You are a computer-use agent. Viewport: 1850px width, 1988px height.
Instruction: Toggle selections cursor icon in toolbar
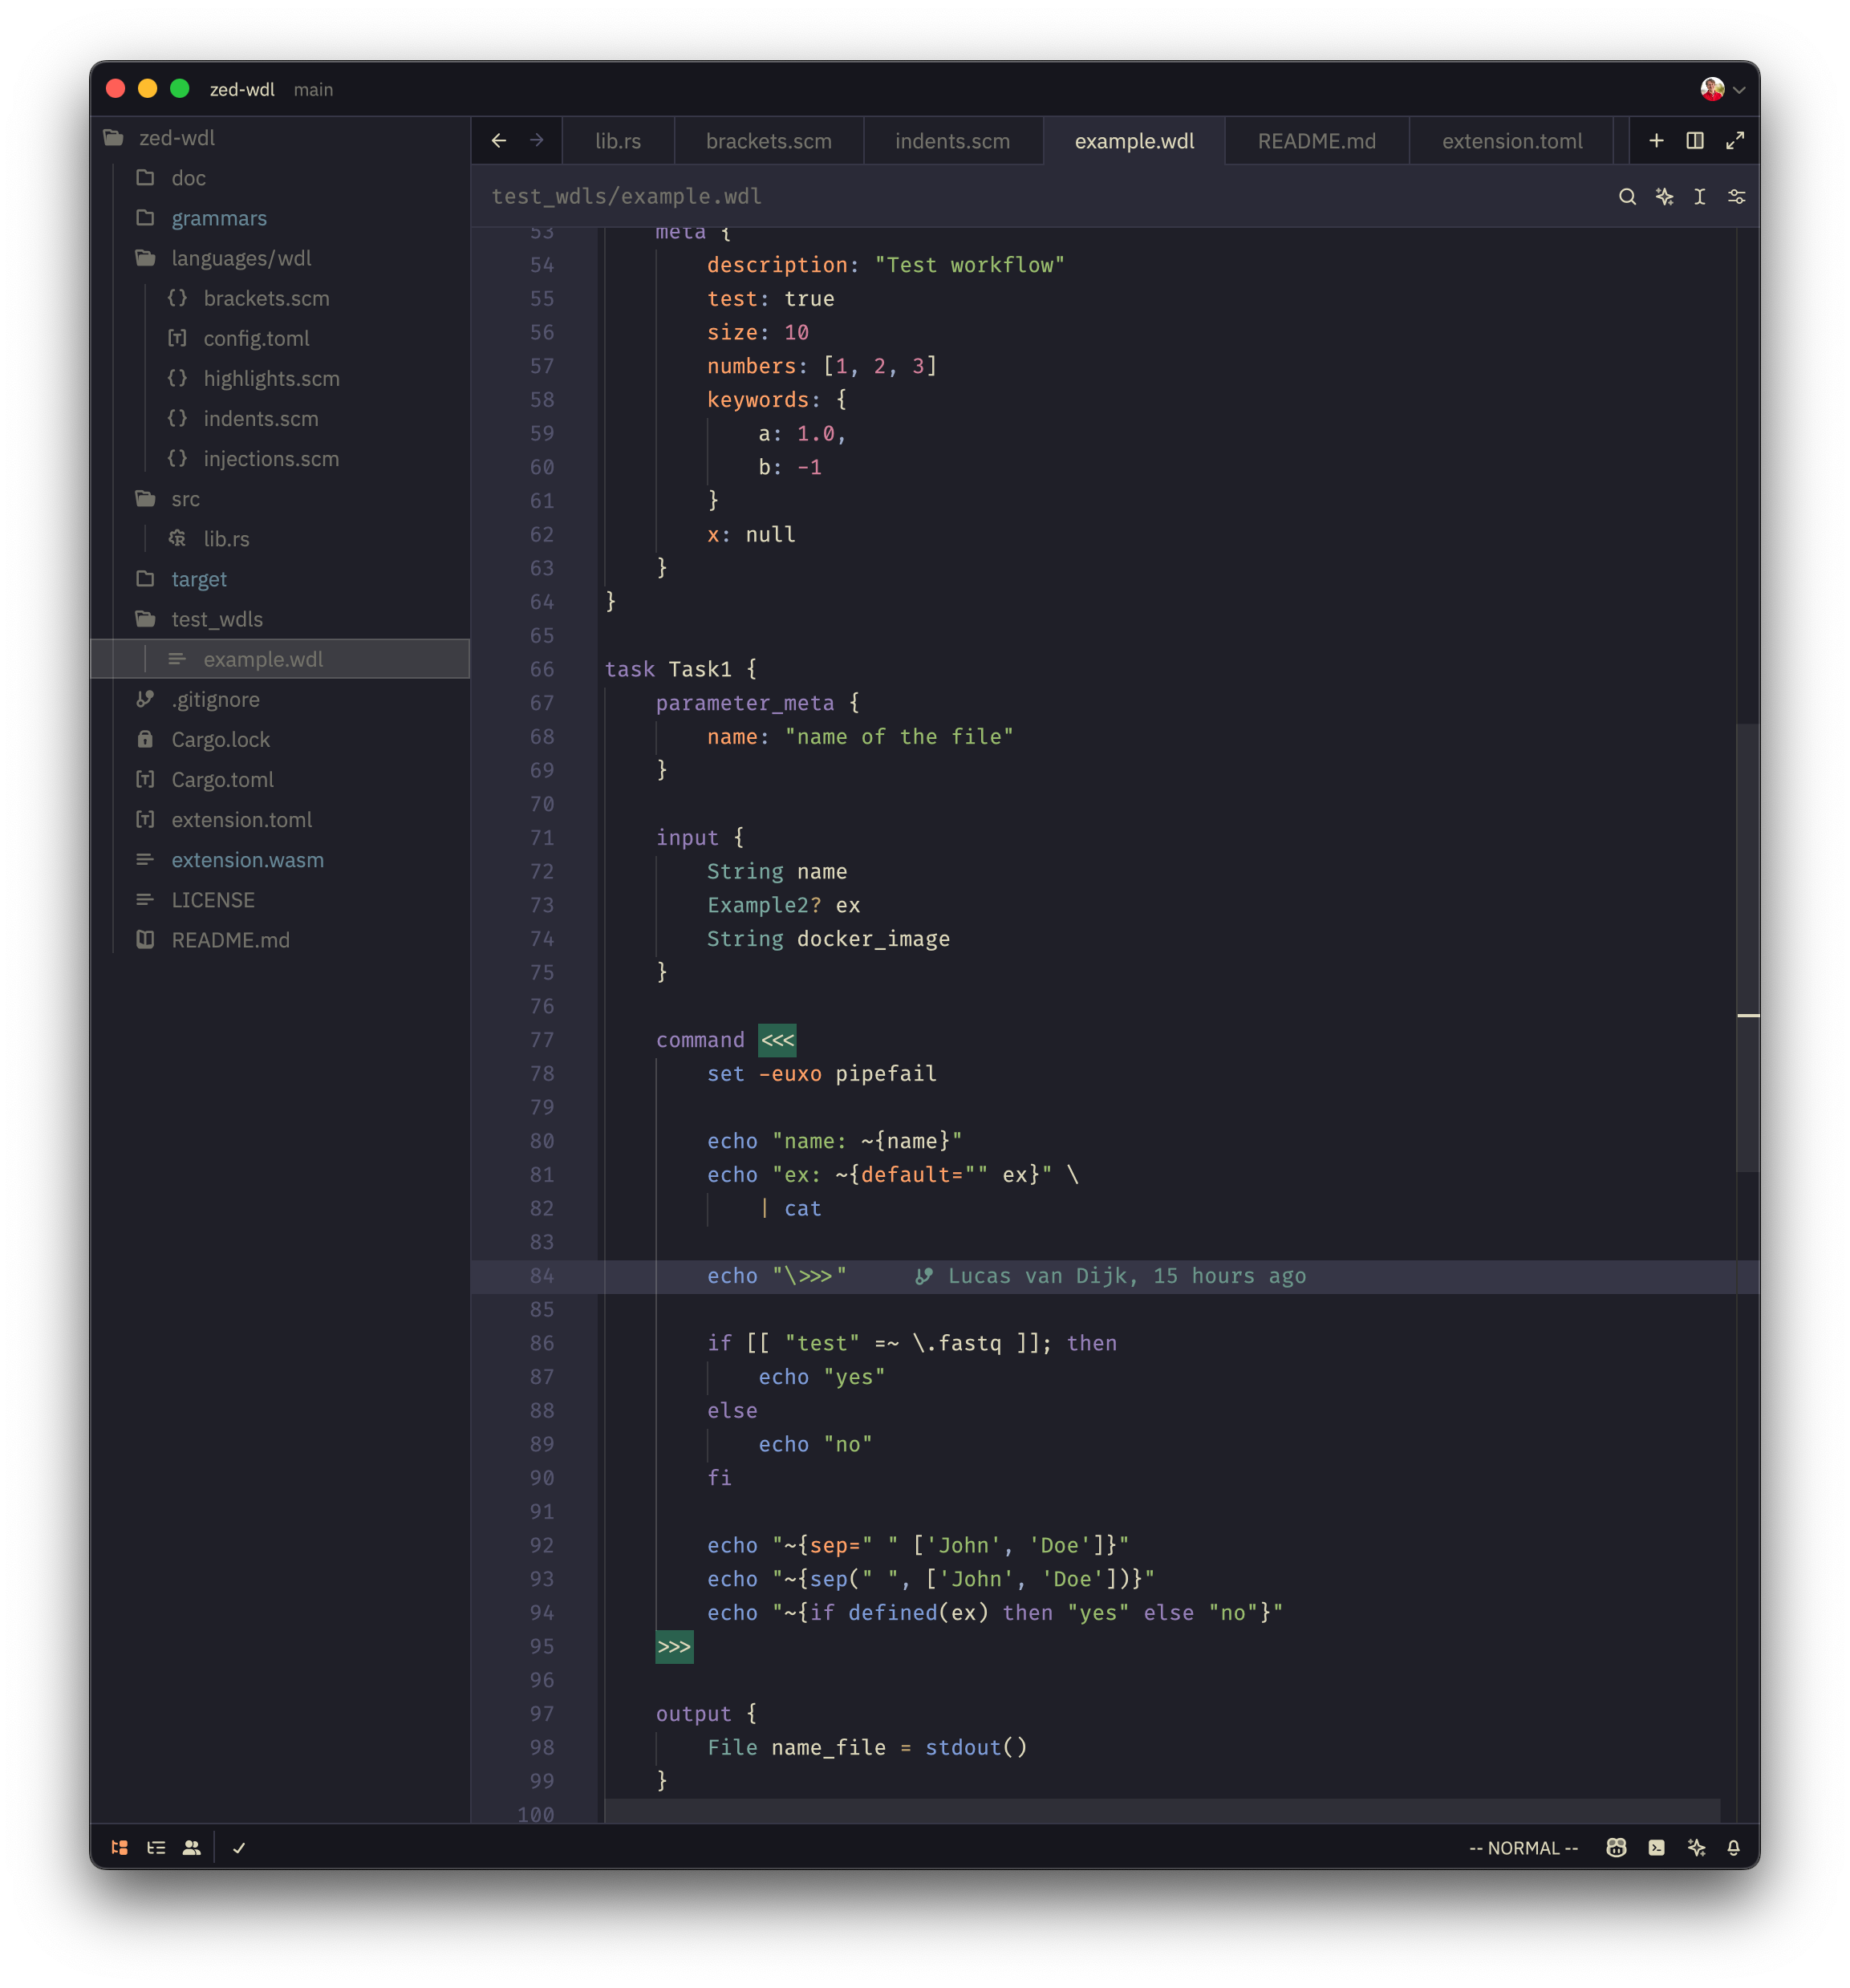(x=1700, y=197)
